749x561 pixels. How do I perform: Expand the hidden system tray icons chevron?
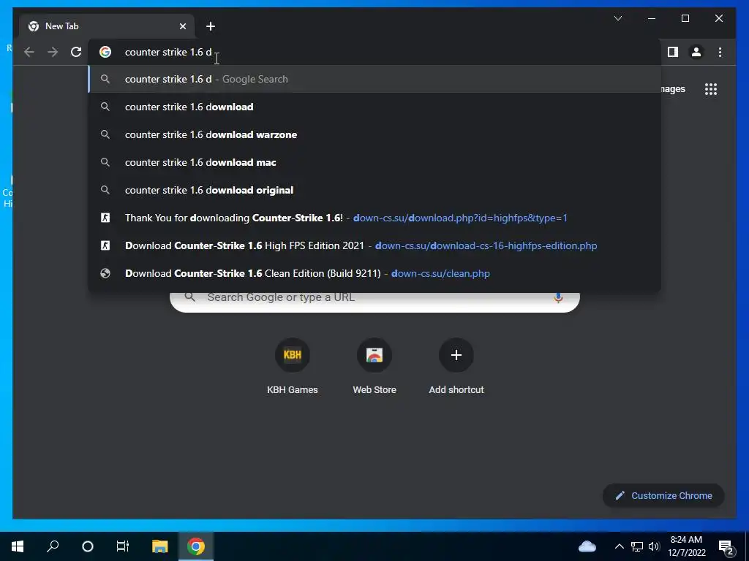[619, 546]
